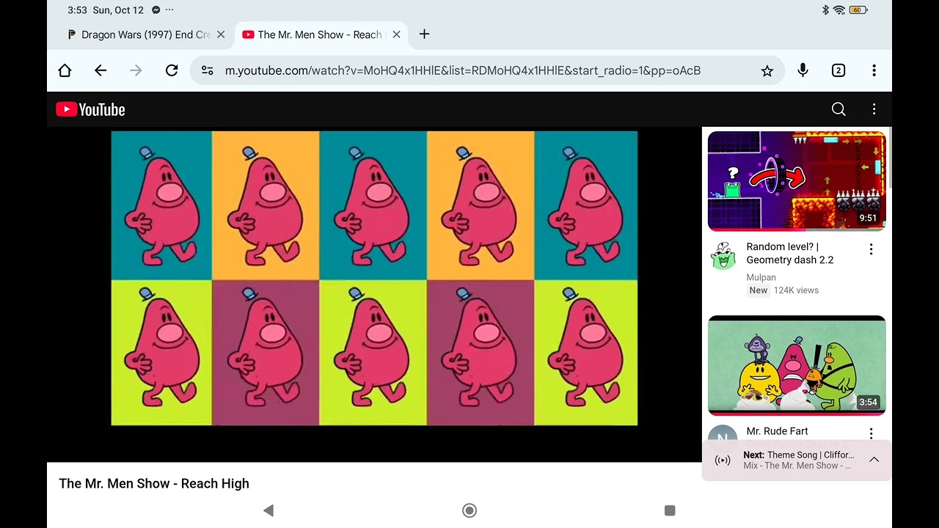
Task: Close The Mr. Men Show tab
Action: point(396,34)
